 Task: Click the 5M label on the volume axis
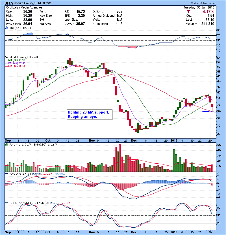219,145
